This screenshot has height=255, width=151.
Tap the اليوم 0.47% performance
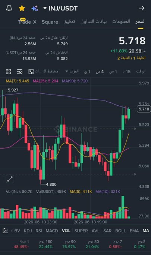coord(140,244)
